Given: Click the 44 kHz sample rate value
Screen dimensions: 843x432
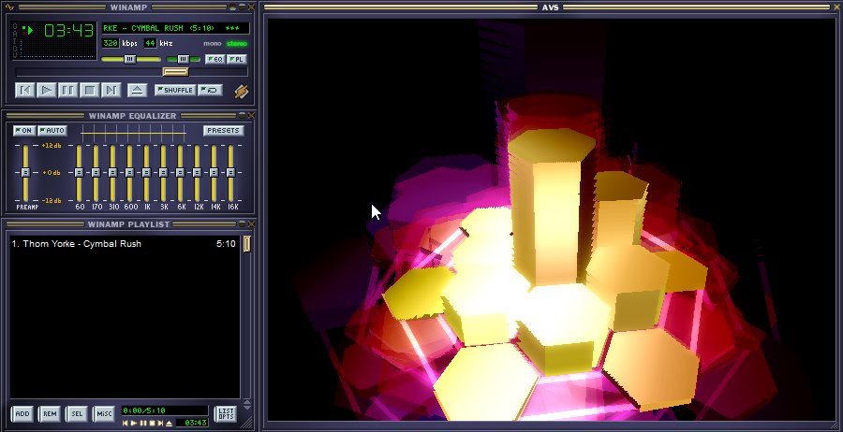Looking at the screenshot, I should pos(150,43).
